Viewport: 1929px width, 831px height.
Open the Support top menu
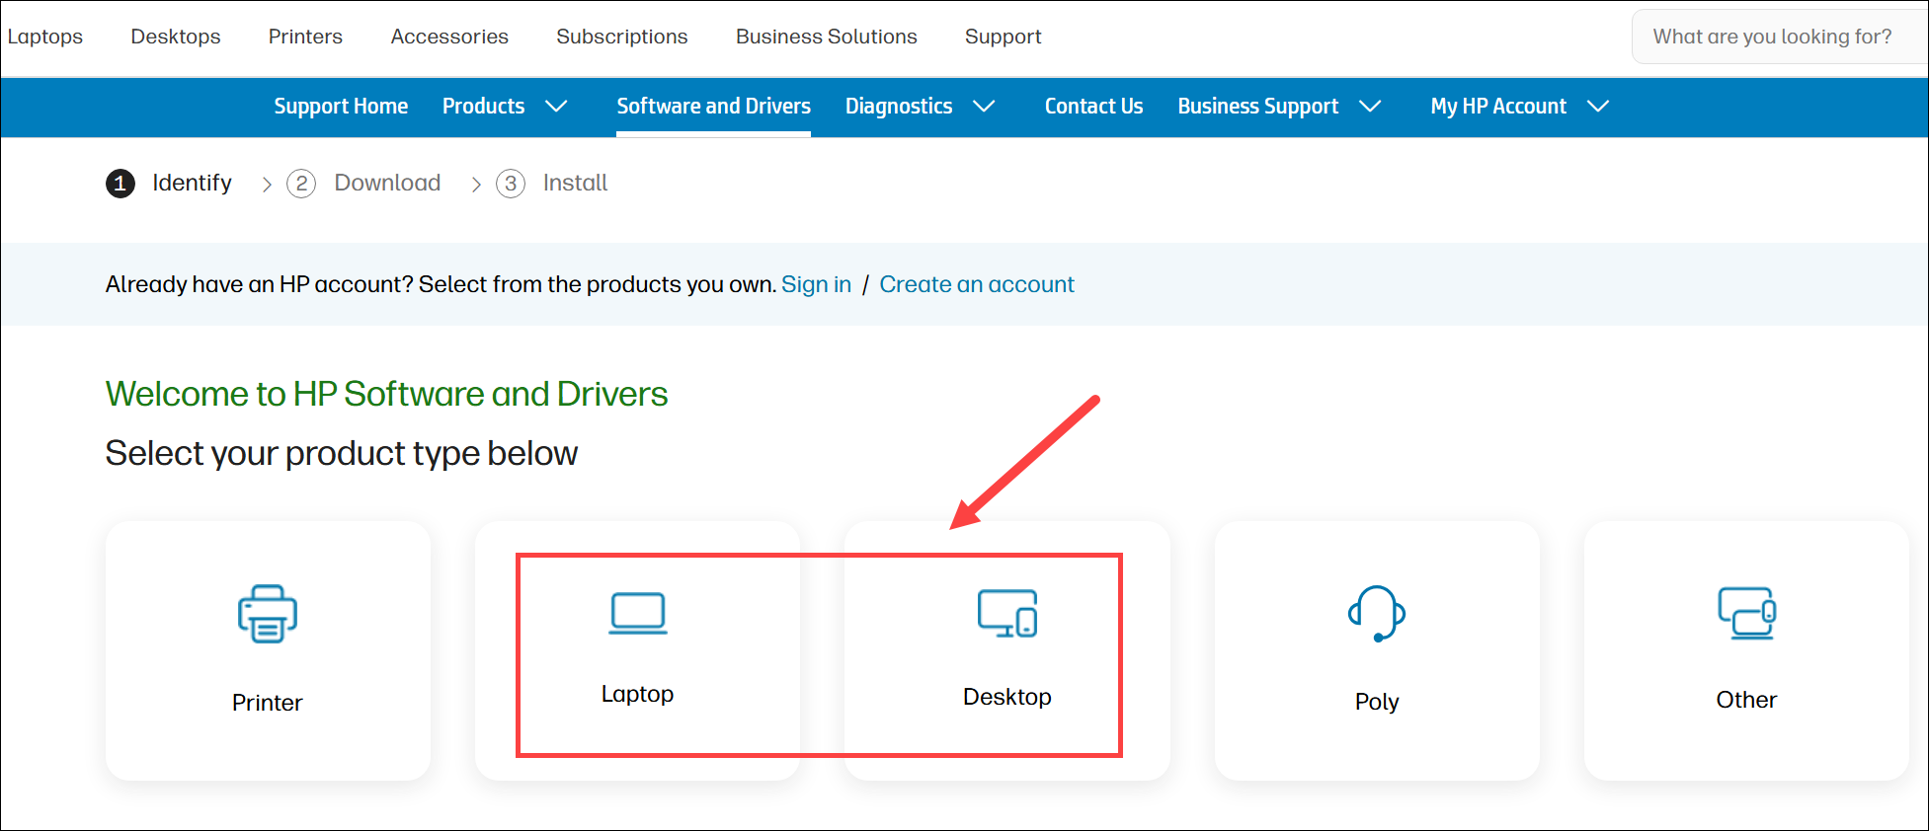[x=1004, y=37]
